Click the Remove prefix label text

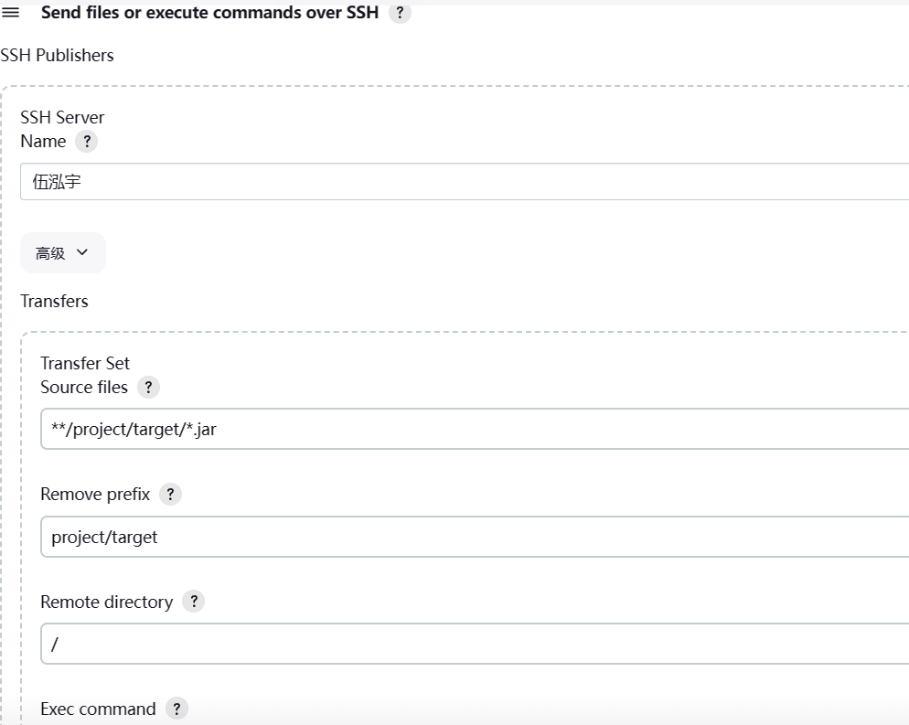(x=95, y=495)
